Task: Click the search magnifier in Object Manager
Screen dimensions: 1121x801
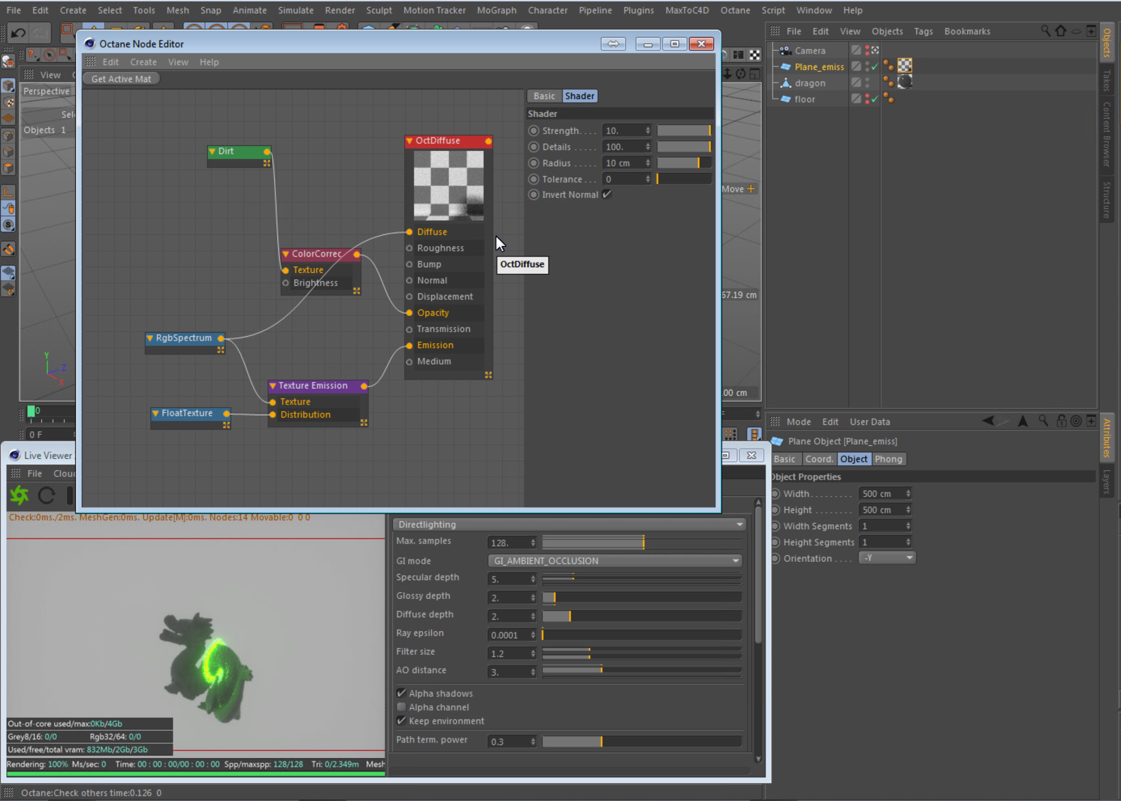Action: pos(1045,31)
